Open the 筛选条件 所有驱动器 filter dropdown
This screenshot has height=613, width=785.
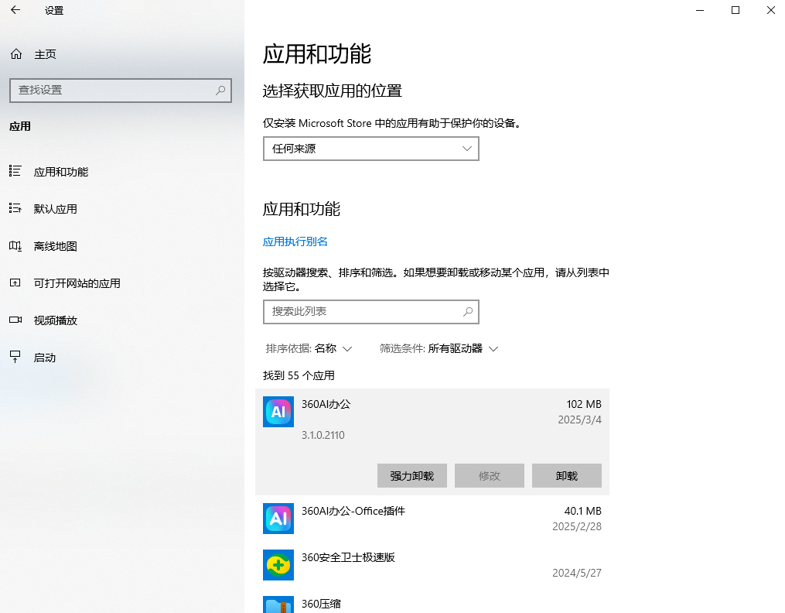pyautogui.click(x=439, y=348)
